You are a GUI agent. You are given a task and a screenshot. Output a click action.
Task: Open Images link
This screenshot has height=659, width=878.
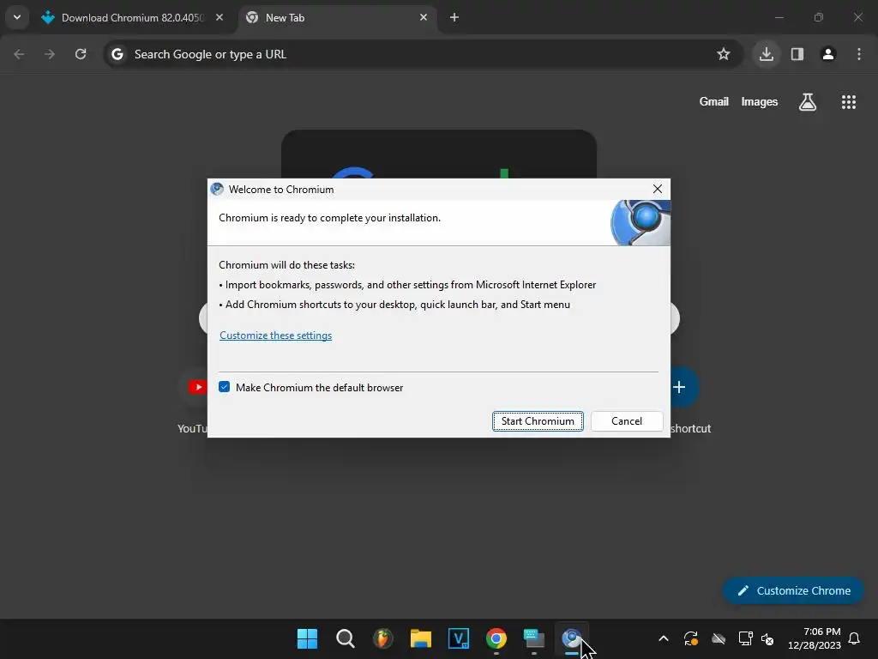tap(760, 101)
